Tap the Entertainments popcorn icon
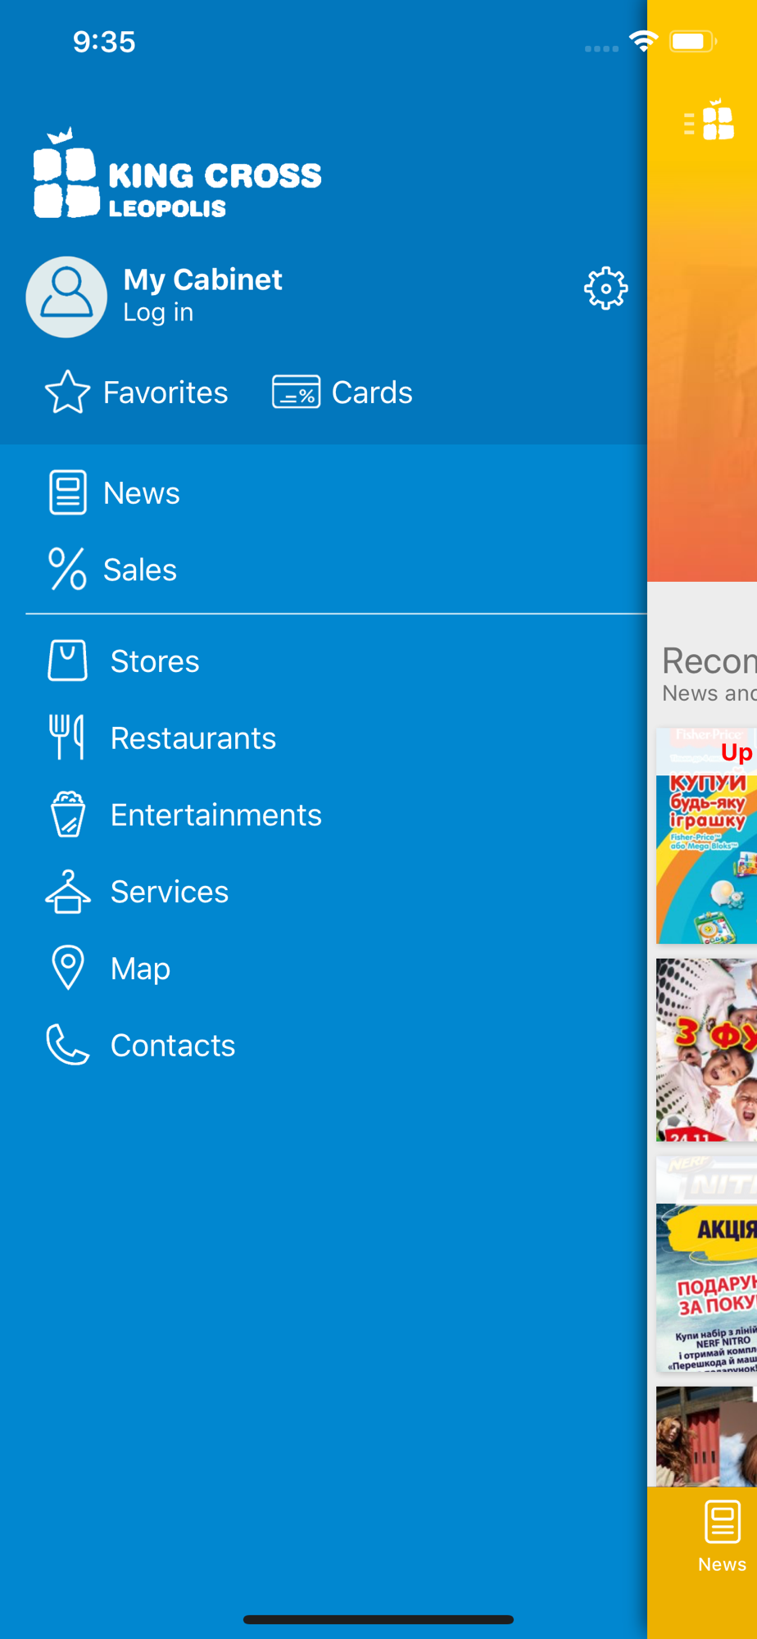Image resolution: width=757 pixels, height=1639 pixels. [x=67, y=814]
